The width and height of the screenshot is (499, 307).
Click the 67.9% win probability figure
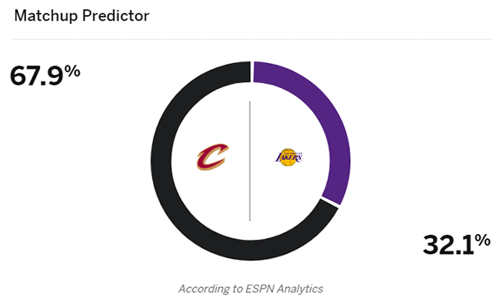click(45, 76)
